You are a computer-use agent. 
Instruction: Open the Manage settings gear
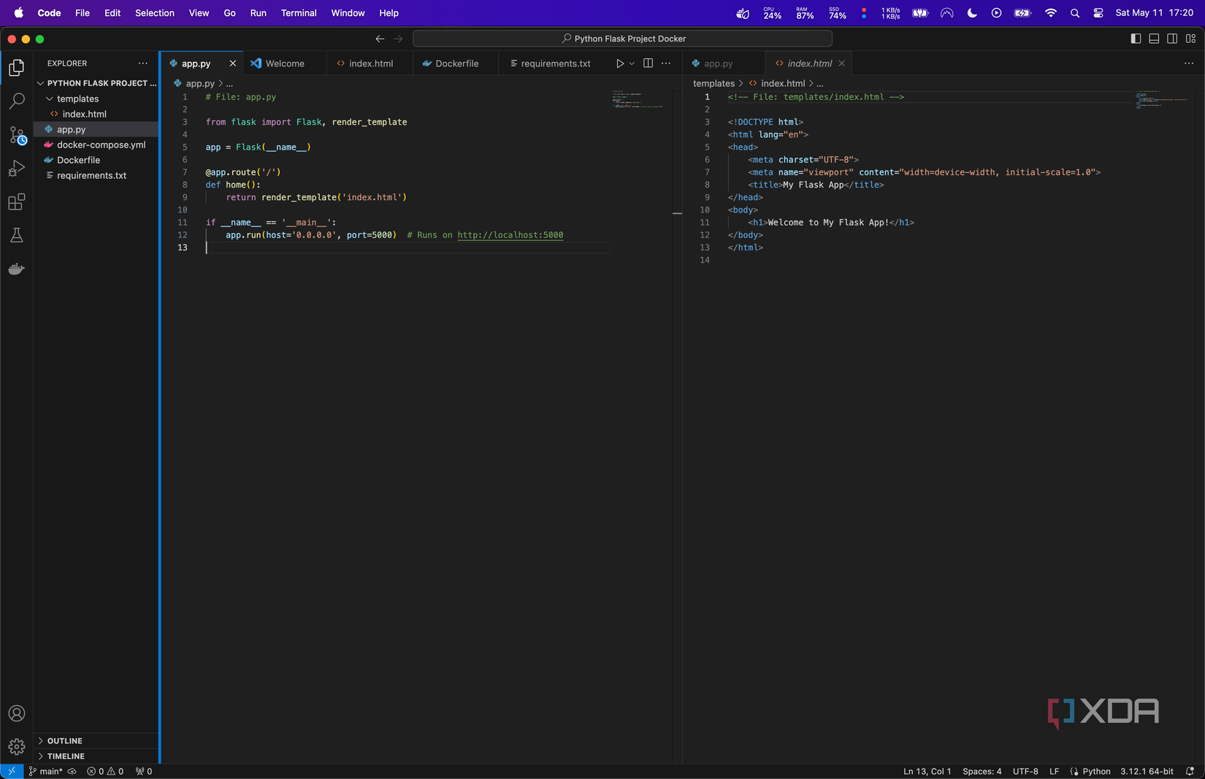(16, 746)
